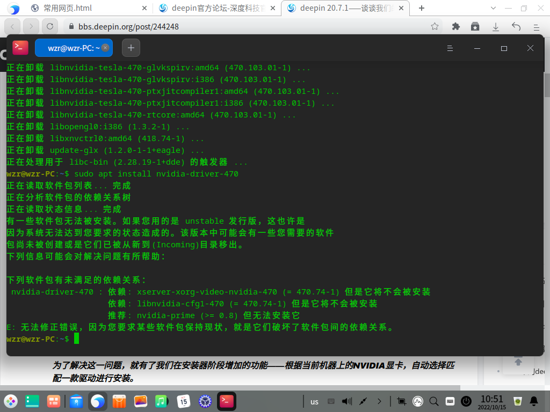Open the volume speaker tray icon
Screen dimensions: 550x412
pyautogui.click(x=347, y=401)
